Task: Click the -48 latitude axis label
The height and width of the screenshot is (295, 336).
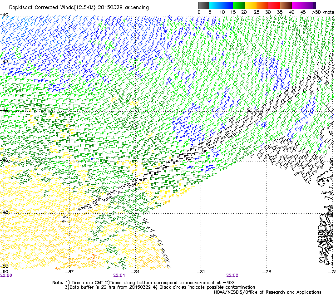Action: click(x=4, y=212)
